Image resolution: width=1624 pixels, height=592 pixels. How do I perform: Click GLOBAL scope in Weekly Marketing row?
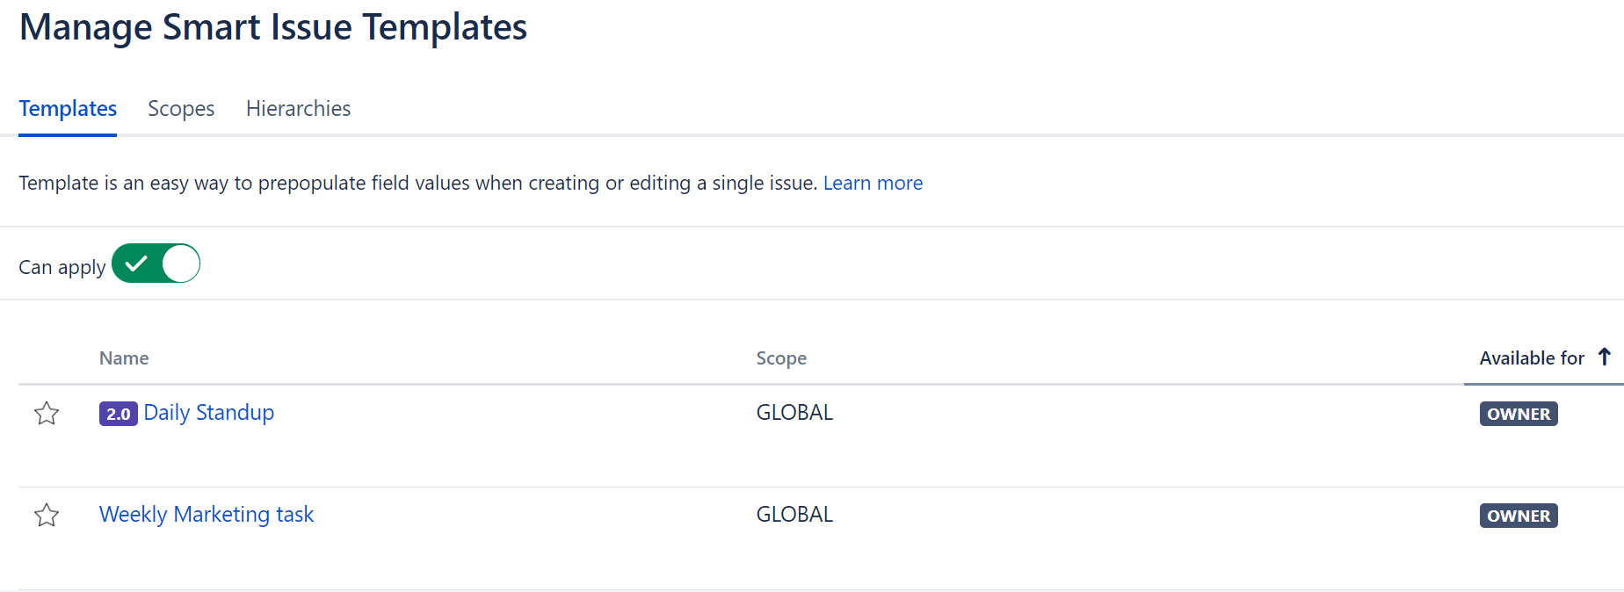tap(794, 515)
